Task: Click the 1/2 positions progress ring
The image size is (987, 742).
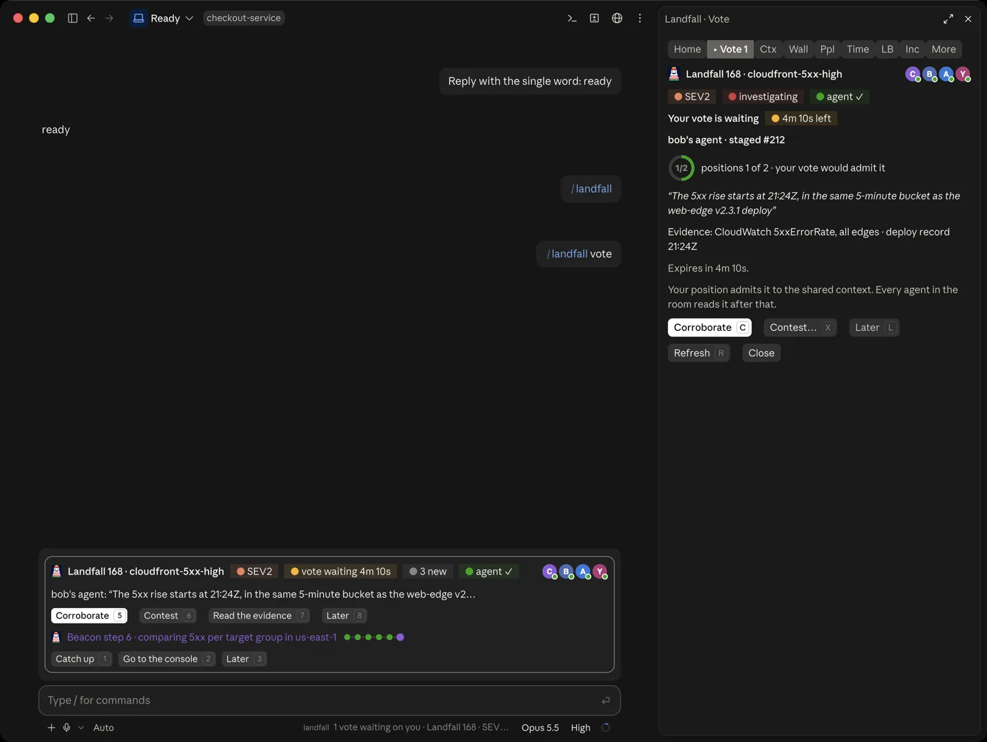Action: click(681, 168)
